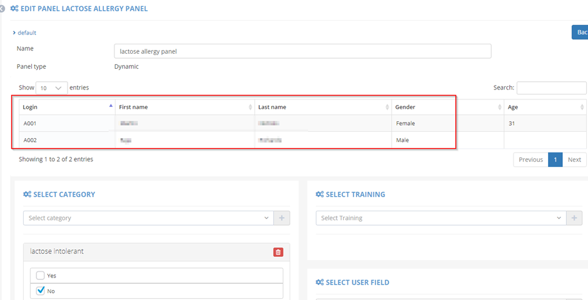Go to page 1 in pagination
Image resolution: width=588 pixels, height=300 pixels.
(x=555, y=159)
